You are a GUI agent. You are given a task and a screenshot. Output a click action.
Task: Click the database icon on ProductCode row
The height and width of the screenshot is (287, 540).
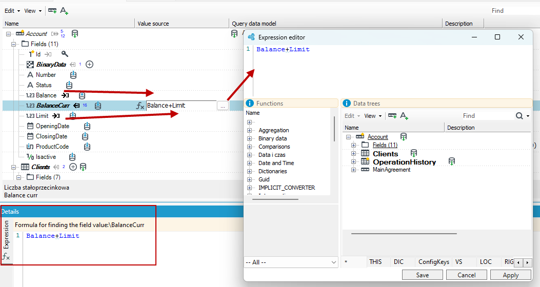pos(87,147)
